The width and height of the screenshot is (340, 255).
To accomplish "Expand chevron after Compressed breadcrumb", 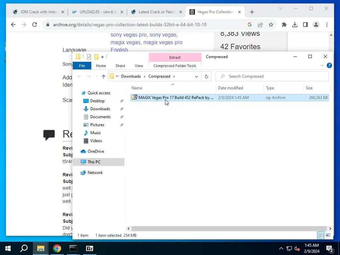I will pos(174,76).
